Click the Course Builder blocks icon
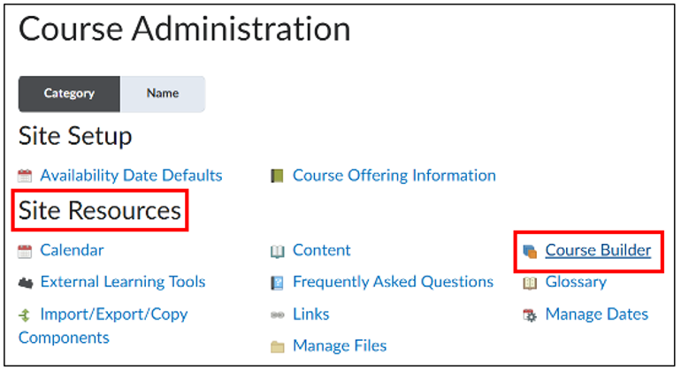 [530, 251]
